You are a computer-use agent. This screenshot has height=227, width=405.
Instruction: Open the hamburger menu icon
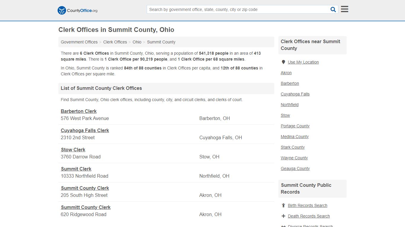[x=345, y=9]
